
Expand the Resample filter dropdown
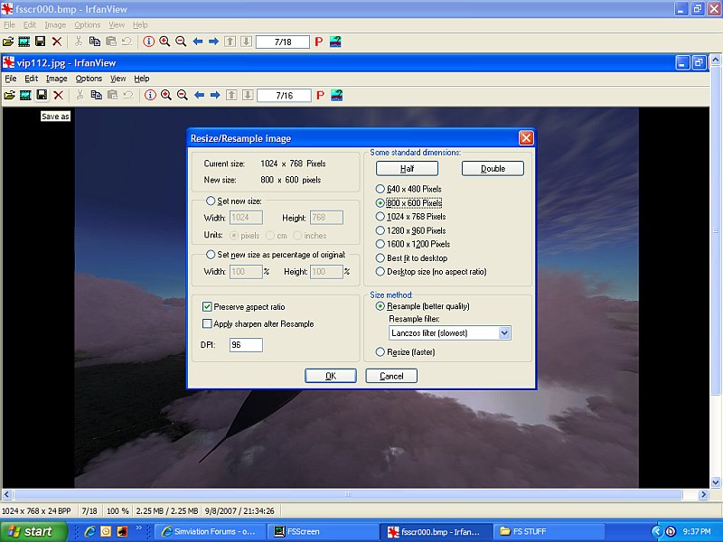click(x=504, y=333)
